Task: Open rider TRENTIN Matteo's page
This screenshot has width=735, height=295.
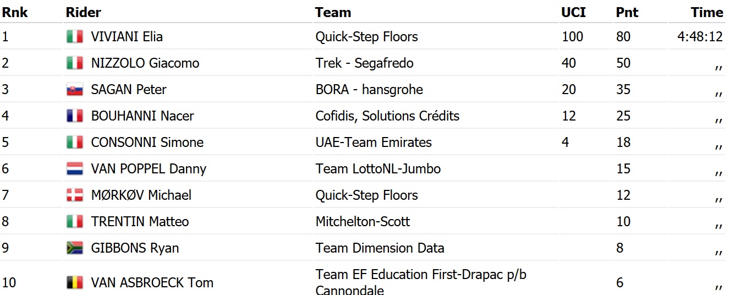Action: (x=140, y=222)
